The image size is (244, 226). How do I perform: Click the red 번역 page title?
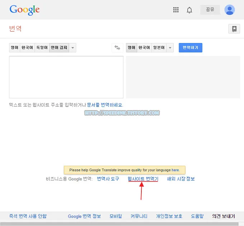point(15,29)
